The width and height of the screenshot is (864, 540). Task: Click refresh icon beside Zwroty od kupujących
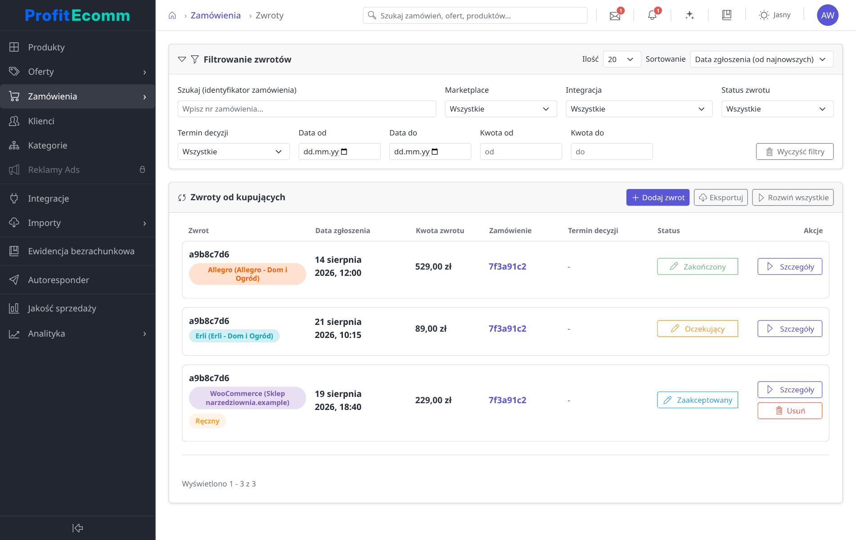point(182,198)
